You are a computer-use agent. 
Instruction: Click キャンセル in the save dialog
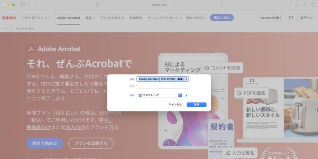(175, 105)
